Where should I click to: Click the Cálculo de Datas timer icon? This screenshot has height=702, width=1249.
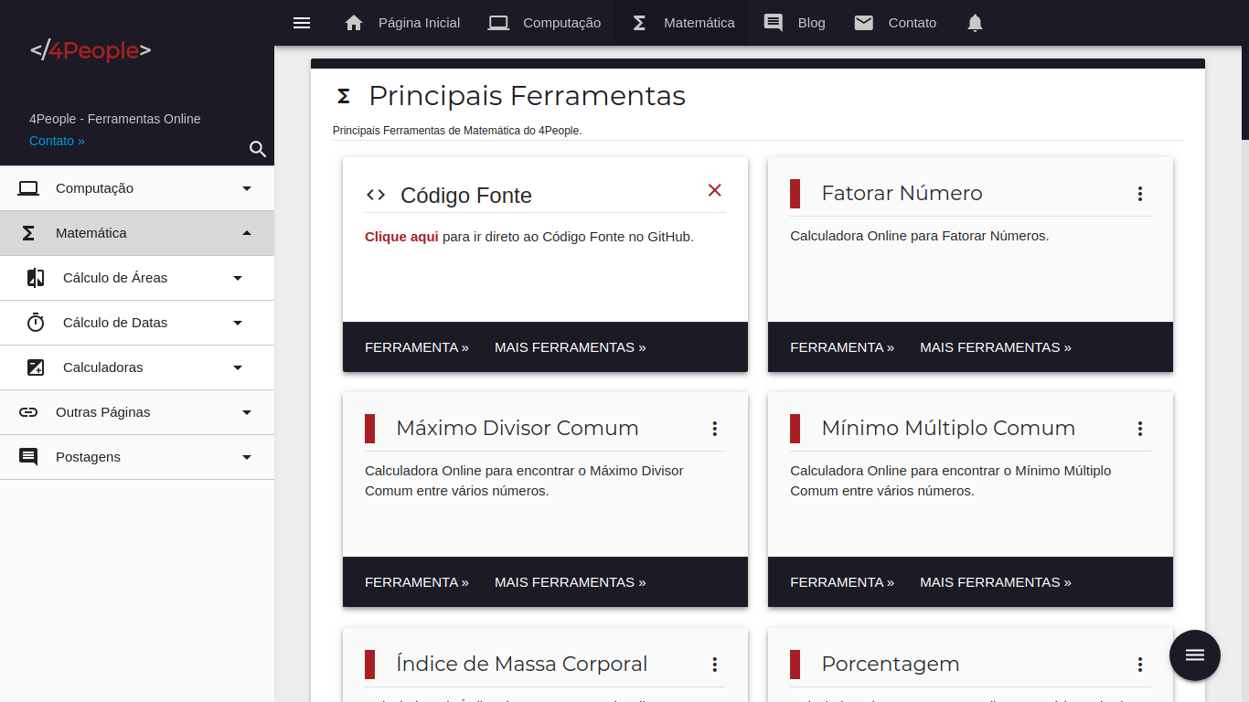tap(36, 323)
